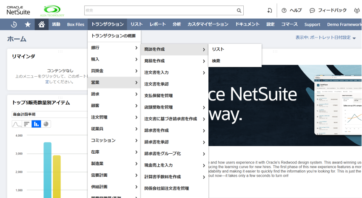This screenshot has width=362, height=198.
Task: Expand the 需要計画 submenu
Action: (114, 175)
